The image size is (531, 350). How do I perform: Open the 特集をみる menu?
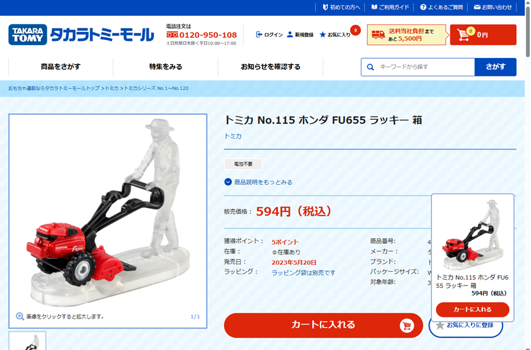coord(165,67)
